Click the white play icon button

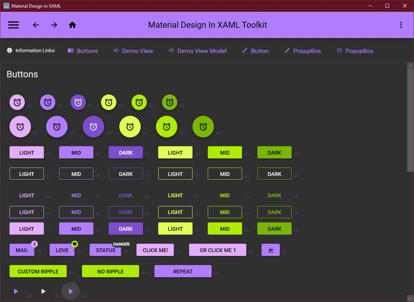(x=43, y=291)
